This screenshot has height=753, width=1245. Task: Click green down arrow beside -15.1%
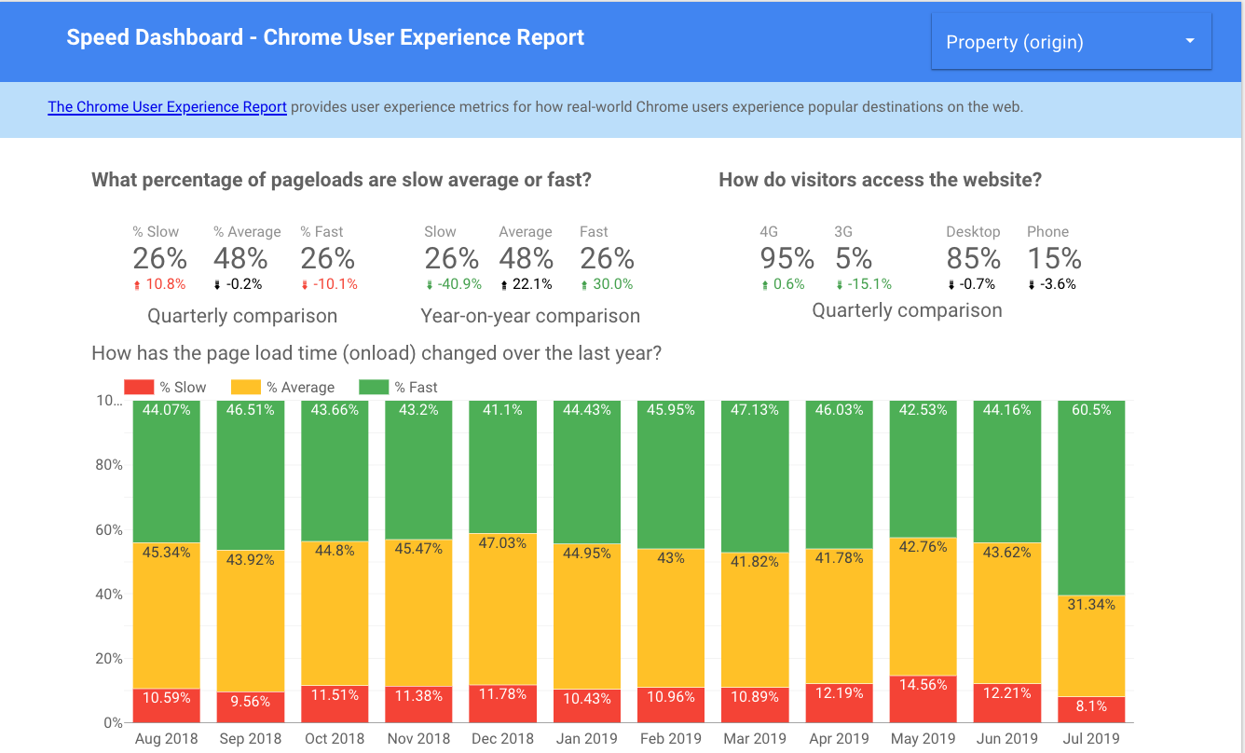click(x=840, y=284)
